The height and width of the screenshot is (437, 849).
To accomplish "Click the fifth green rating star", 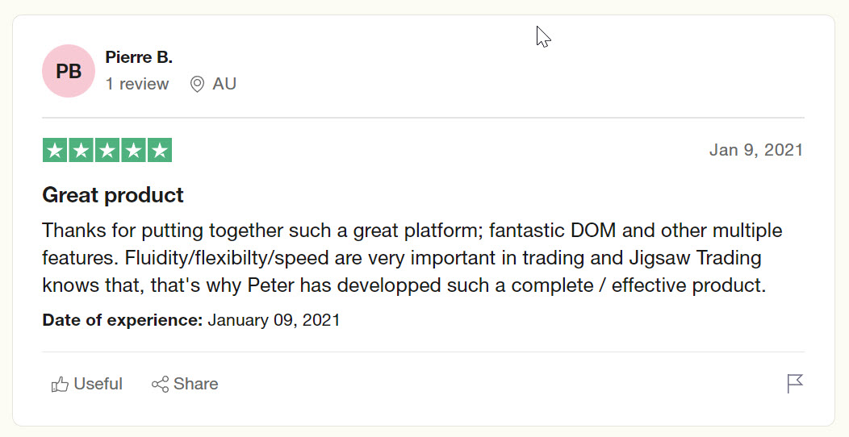I will 160,150.
